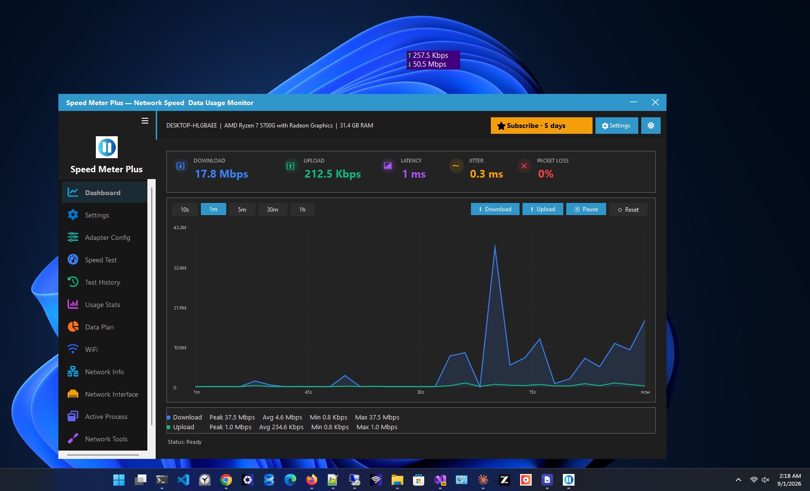Click the blue Download legend swatch

[x=168, y=418]
